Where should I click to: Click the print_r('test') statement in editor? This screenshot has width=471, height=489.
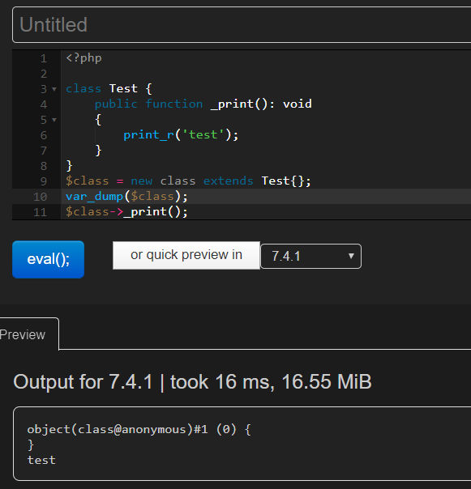click(181, 135)
